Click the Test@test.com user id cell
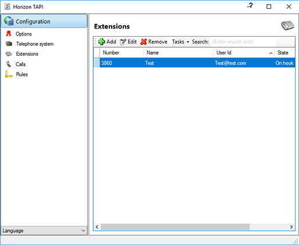 [x=244, y=63]
